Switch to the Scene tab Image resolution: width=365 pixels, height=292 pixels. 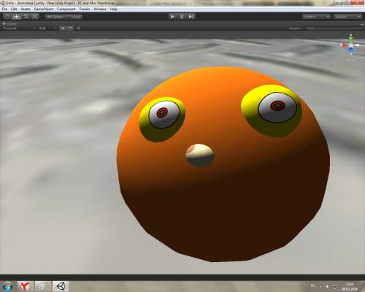[x=9, y=24]
